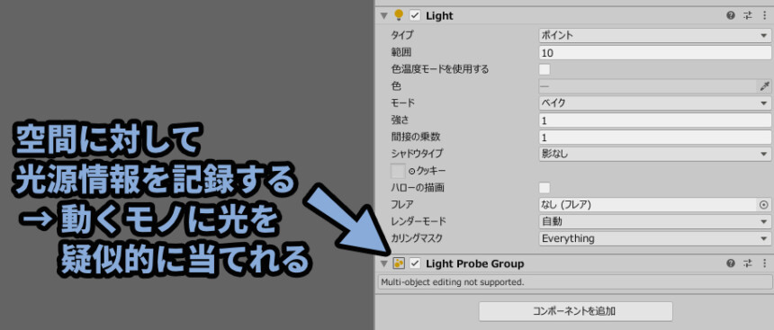Viewport: 774px width, 330px height.
Task: Open the 色 color field
Action: point(648,86)
